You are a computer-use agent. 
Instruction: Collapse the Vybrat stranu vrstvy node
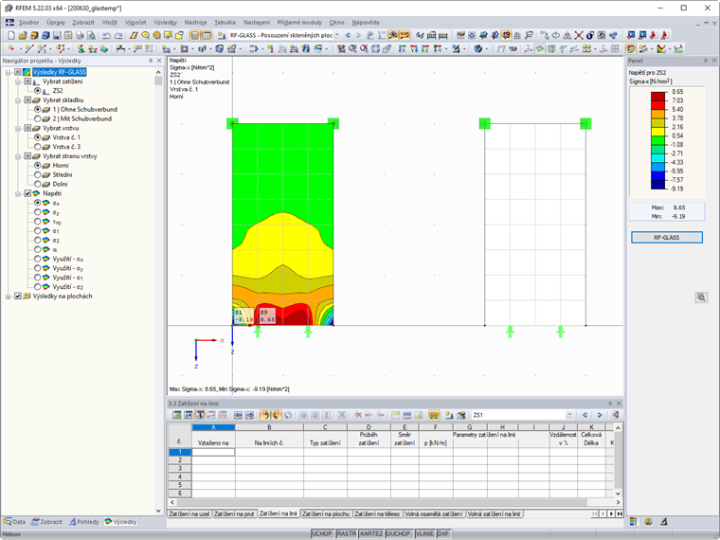coord(18,156)
